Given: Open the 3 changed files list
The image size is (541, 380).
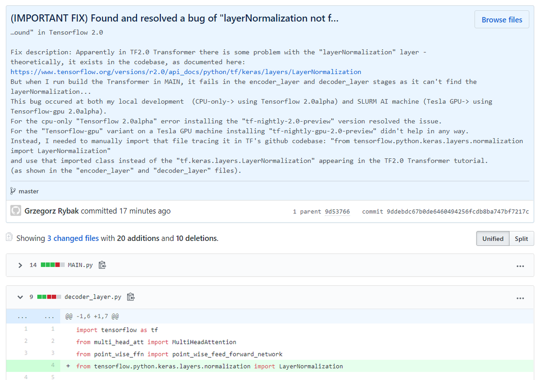Looking at the screenshot, I should coord(73,238).
